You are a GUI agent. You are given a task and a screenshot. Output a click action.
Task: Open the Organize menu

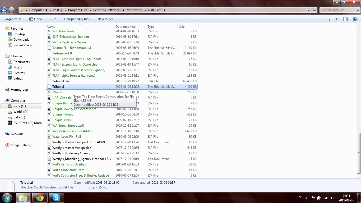click(13, 19)
